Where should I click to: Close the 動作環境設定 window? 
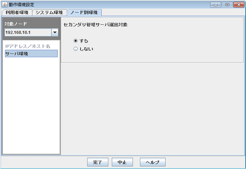239,5
